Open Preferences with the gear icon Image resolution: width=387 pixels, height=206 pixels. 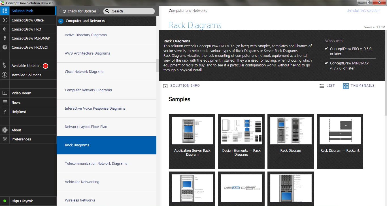[x=5, y=139]
